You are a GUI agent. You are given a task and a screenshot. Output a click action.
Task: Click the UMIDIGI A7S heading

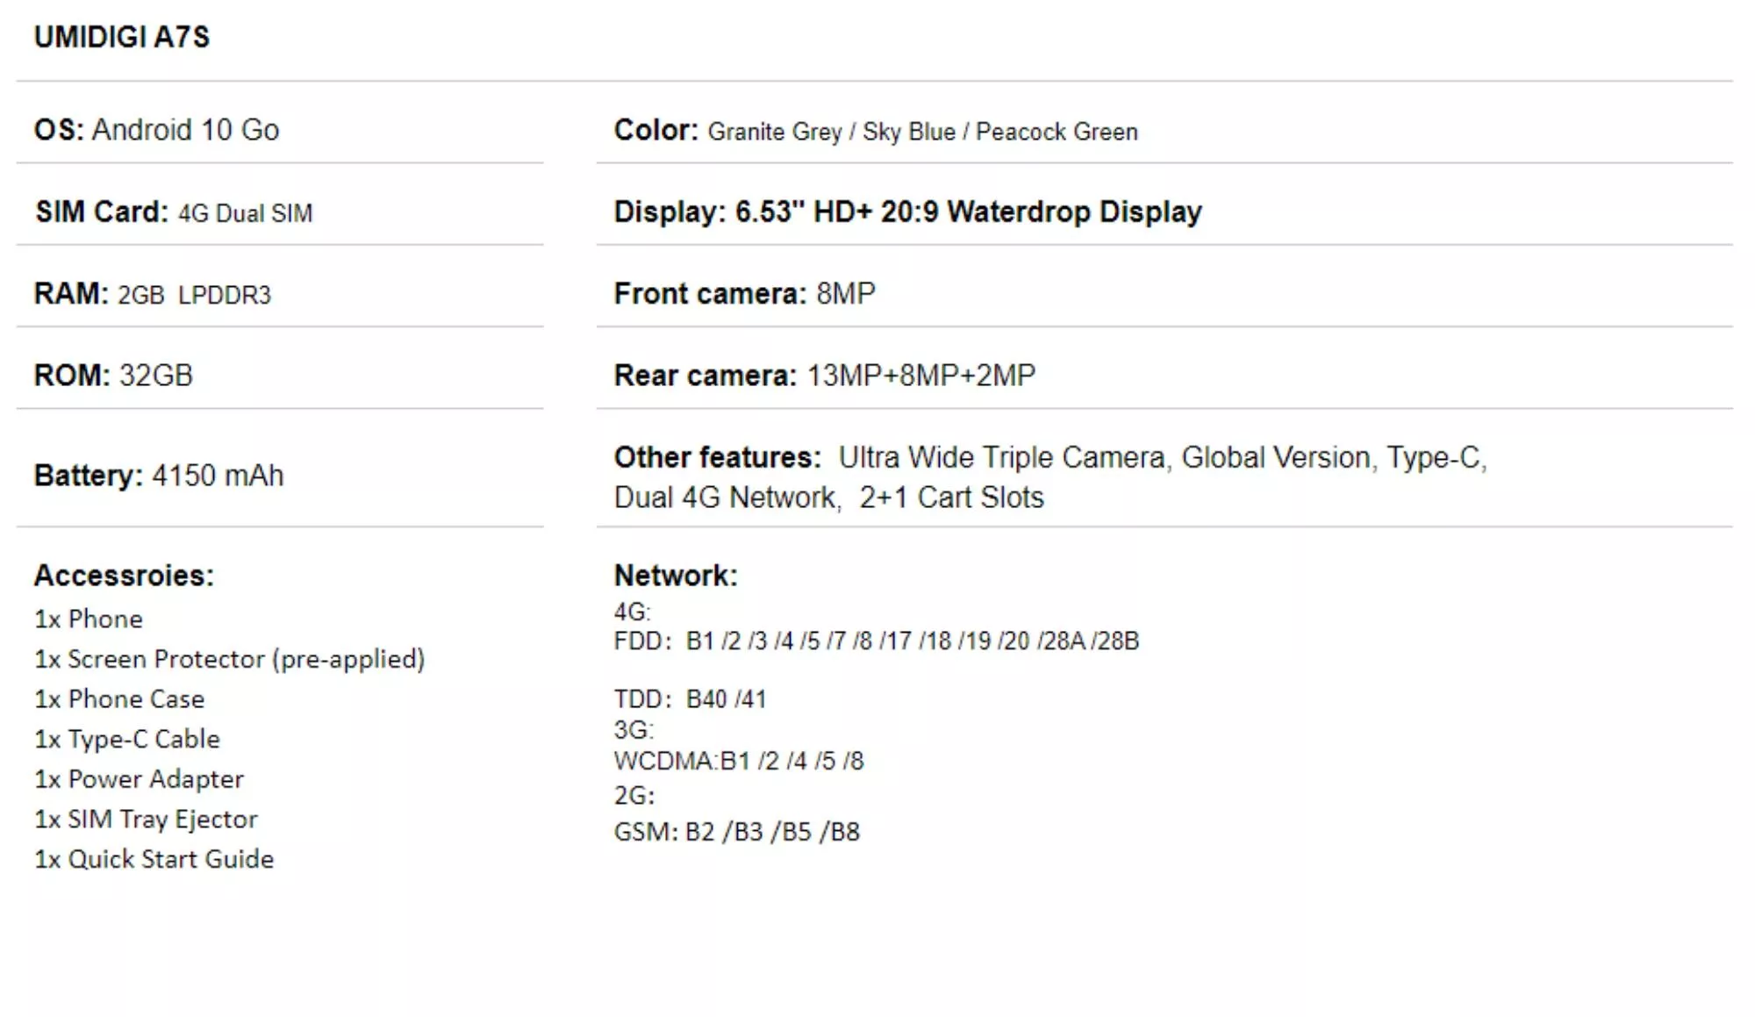[122, 37]
